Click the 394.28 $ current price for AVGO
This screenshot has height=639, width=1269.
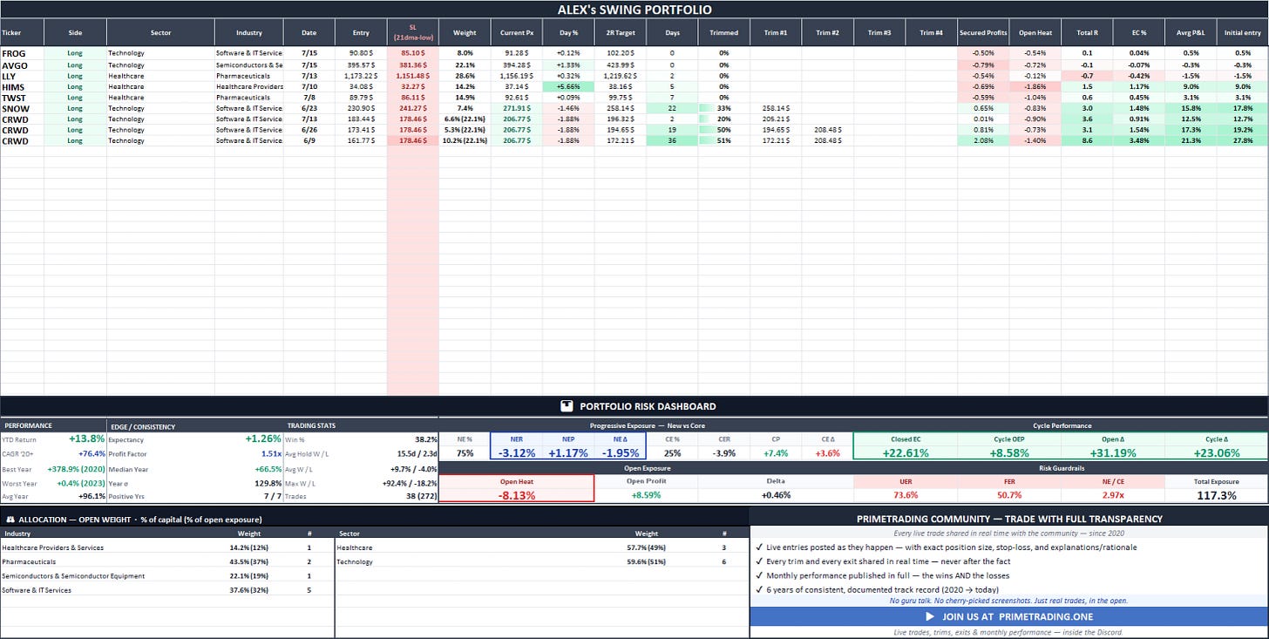point(517,65)
